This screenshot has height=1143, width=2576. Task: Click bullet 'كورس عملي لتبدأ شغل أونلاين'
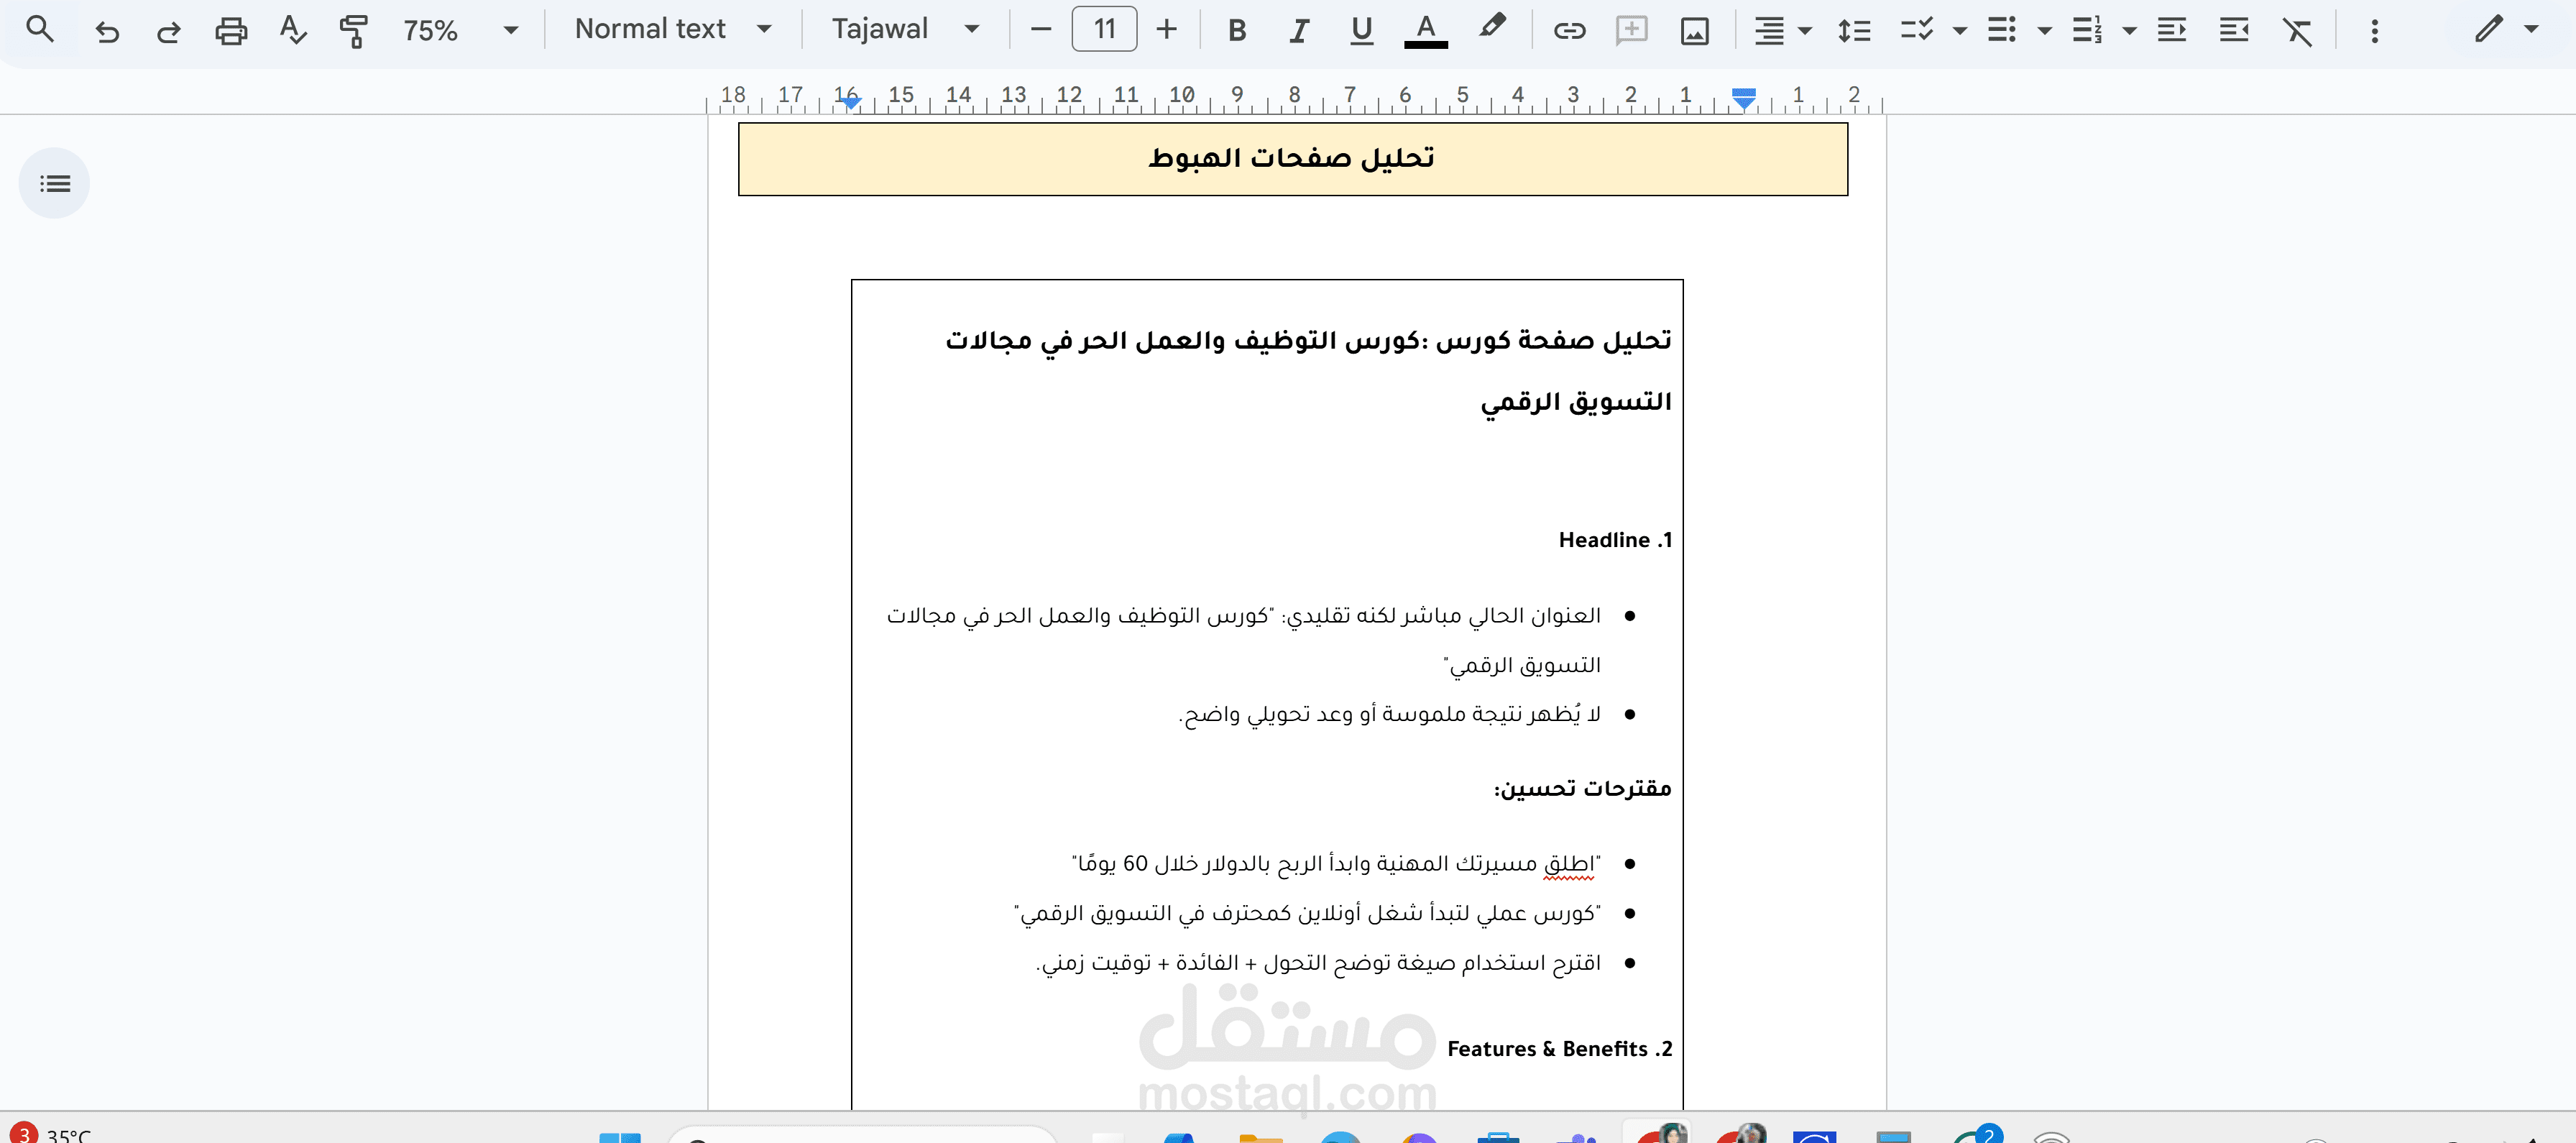(x=1307, y=913)
